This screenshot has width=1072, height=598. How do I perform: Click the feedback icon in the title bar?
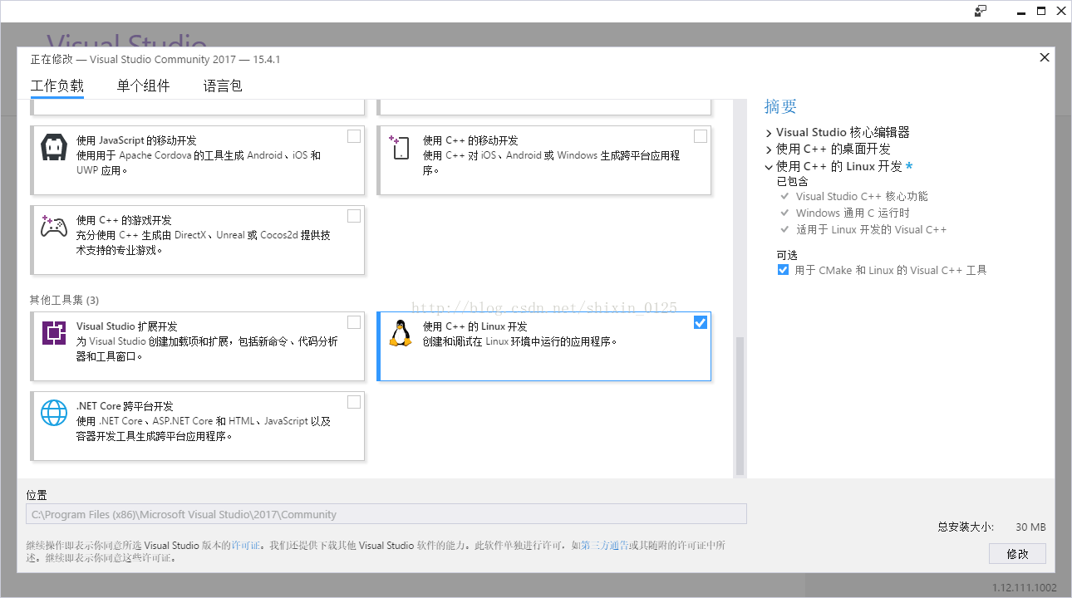click(x=981, y=11)
